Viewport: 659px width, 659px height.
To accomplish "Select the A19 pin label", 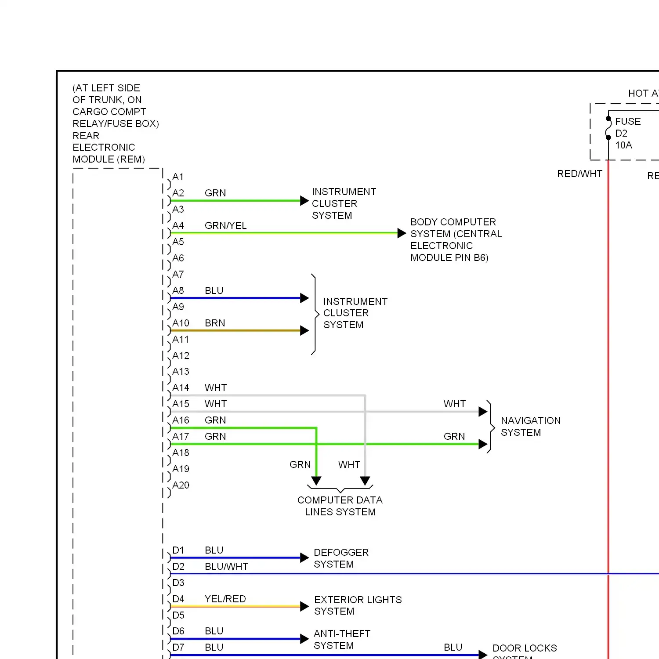I will (181, 469).
